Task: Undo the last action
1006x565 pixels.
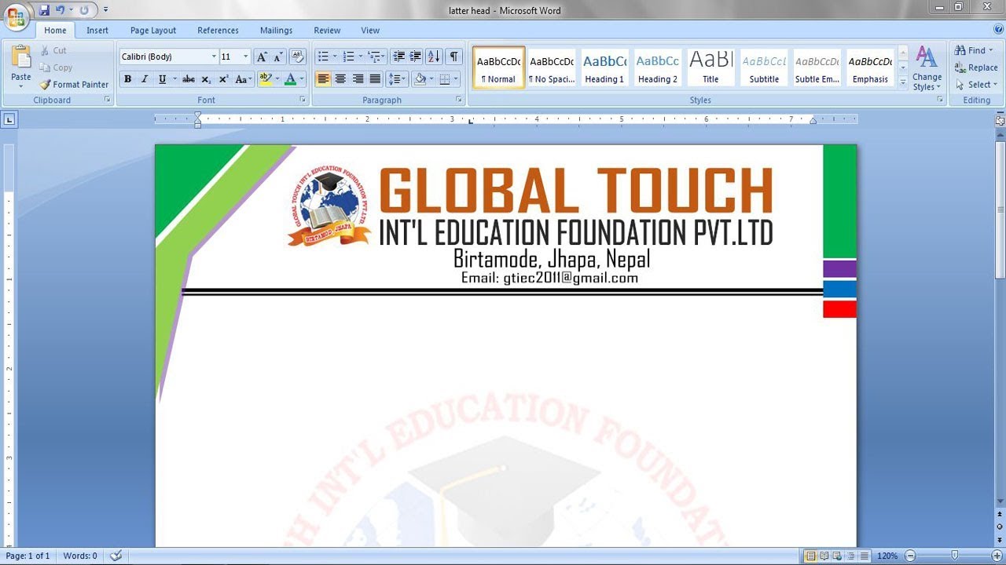Action: point(60,10)
